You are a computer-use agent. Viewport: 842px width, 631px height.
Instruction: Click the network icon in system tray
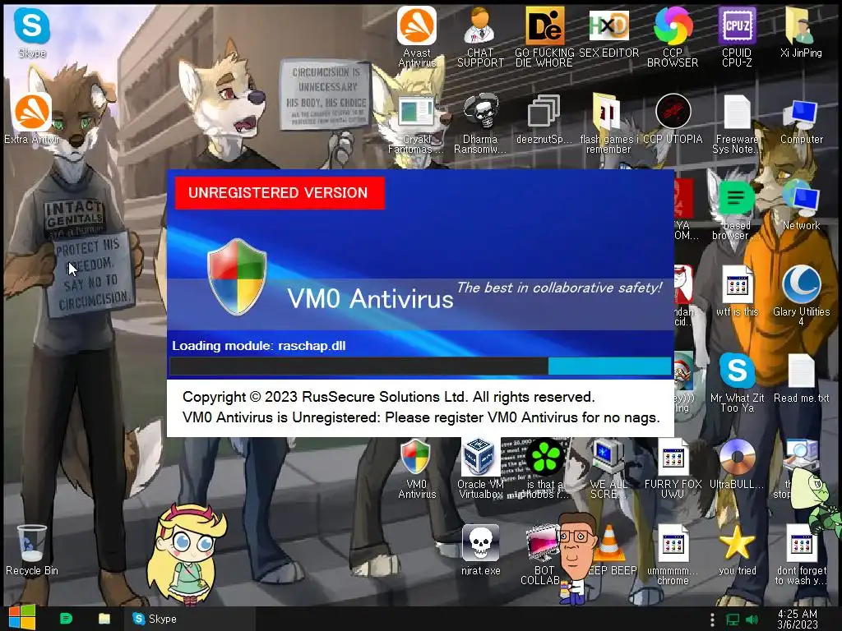tap(733, 619)
